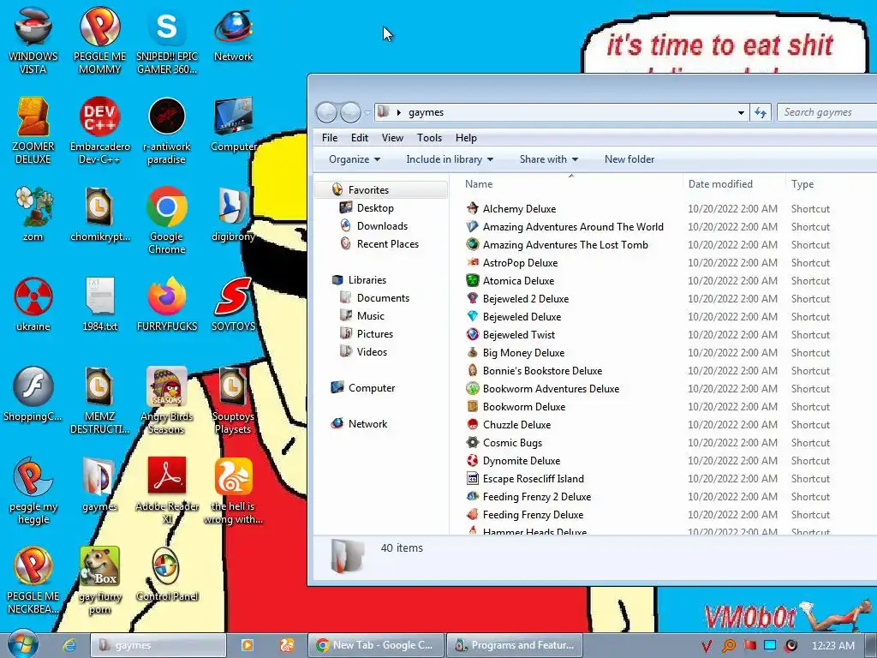877x658 pixels.
Task: Click the gaymes taskbar button
Action: pos(158,645)
